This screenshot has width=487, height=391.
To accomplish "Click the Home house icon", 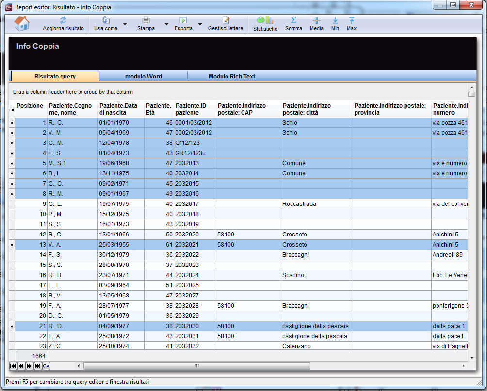I will tap(21, 24).
